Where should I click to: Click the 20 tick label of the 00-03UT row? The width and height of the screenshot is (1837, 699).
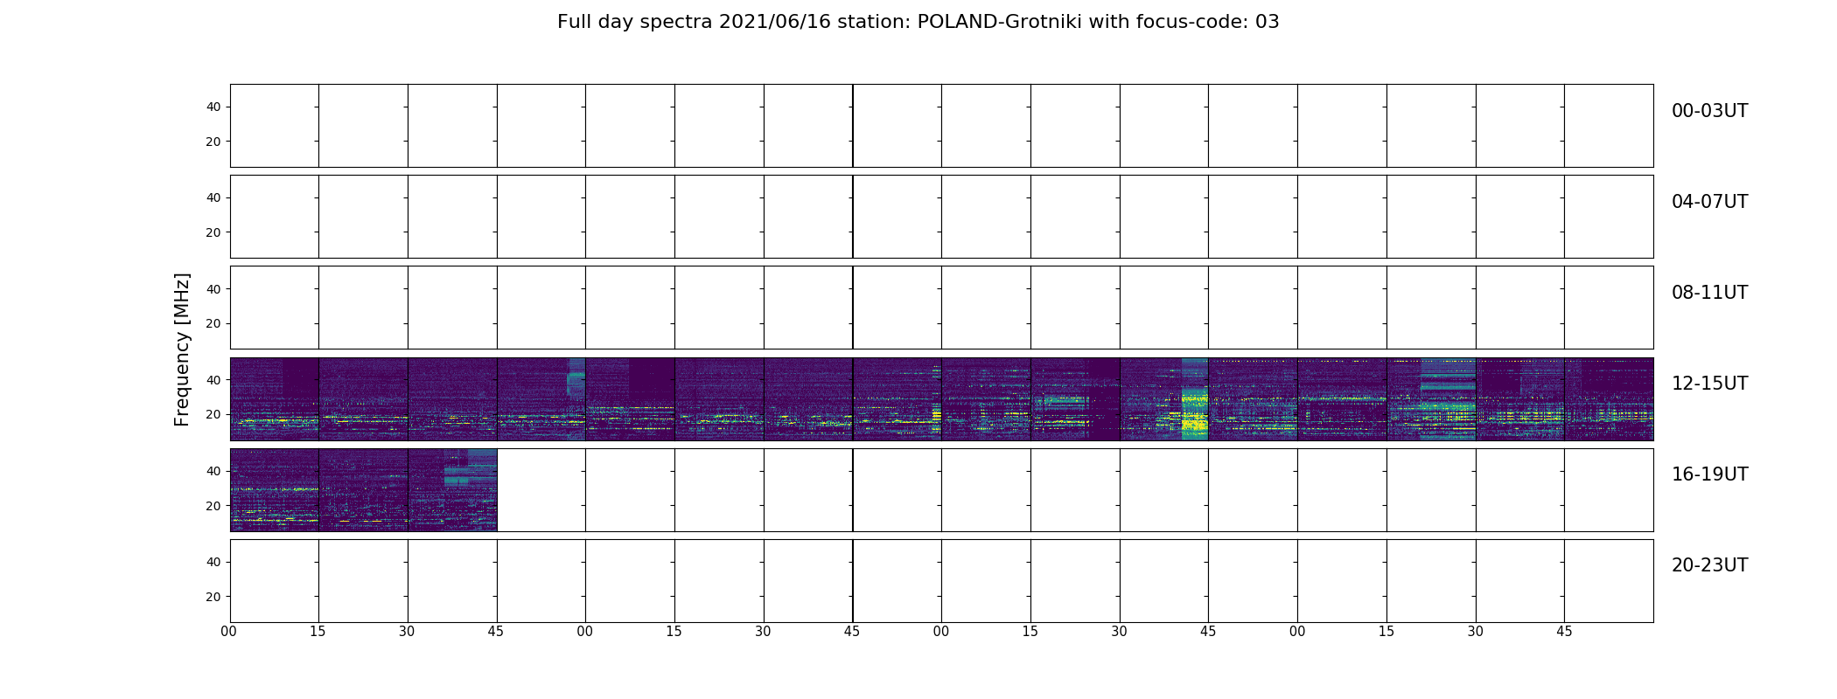[x=213, y=142]
